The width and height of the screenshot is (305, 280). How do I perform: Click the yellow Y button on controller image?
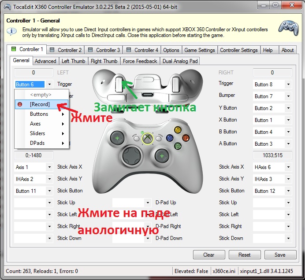pyautogui.click(x=178, y=130)
